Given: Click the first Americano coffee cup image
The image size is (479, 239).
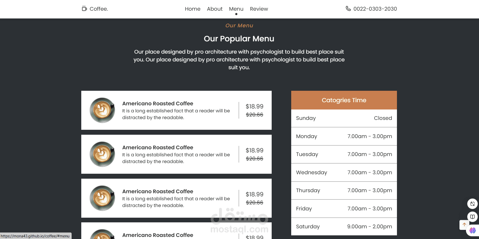Looking at the screenshot, I should coord(102,110).
